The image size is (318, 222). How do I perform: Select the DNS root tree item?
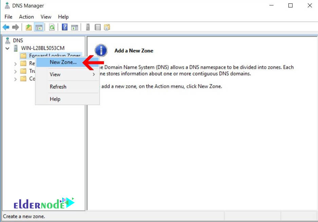pyautogui.click(x=18, y=40)
